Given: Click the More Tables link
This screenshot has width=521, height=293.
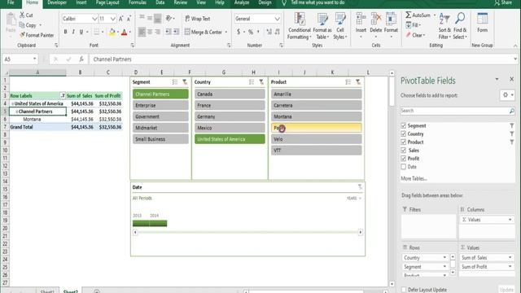Looking at the screenshot, I should tap(414, 178).
